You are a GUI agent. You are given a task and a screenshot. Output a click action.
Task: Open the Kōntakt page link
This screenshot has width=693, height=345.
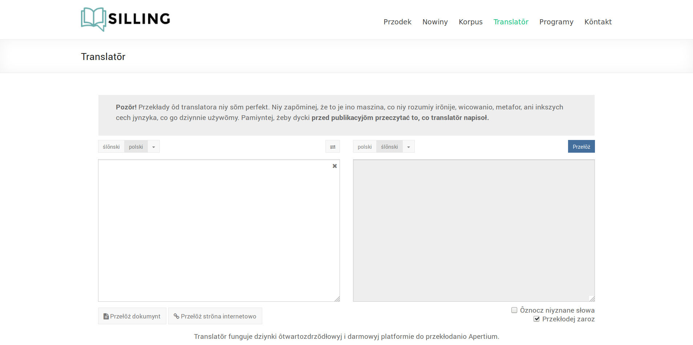tap(598, 22)
